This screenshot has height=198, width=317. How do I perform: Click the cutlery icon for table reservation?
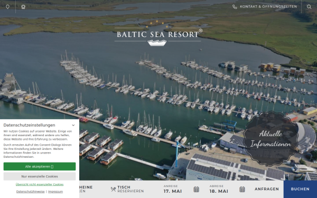pos(113,190)
